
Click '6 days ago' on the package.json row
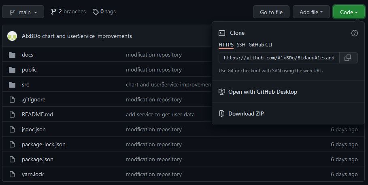pos(344,160)
